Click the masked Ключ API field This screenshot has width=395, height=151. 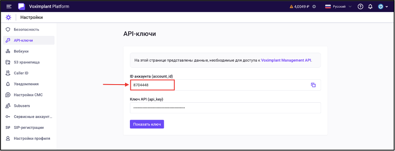click(226, 108)
